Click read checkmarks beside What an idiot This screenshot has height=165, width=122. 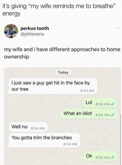tap(112, 115)
